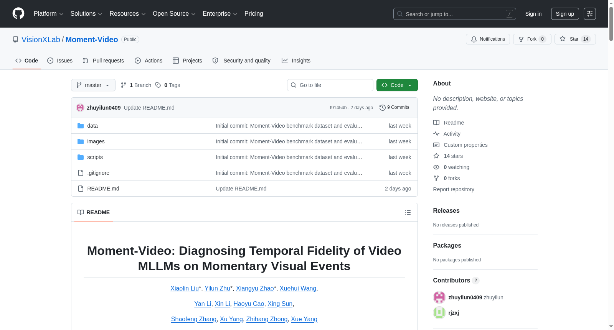614x330 pixels.
Task: Open the Releases heading link
Action: [x=446, y=211]
